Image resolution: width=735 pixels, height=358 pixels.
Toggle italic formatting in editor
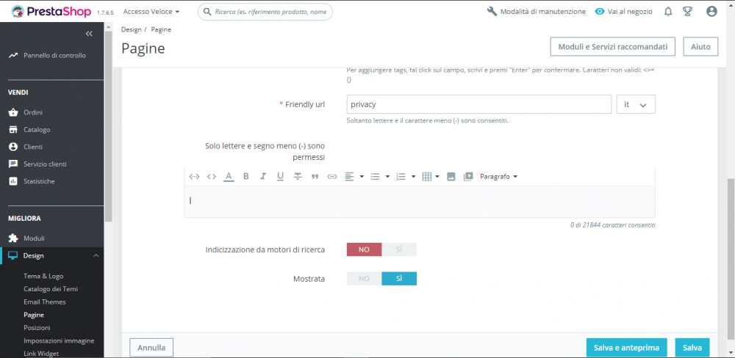pyautogui.click(x=263, y=176)
